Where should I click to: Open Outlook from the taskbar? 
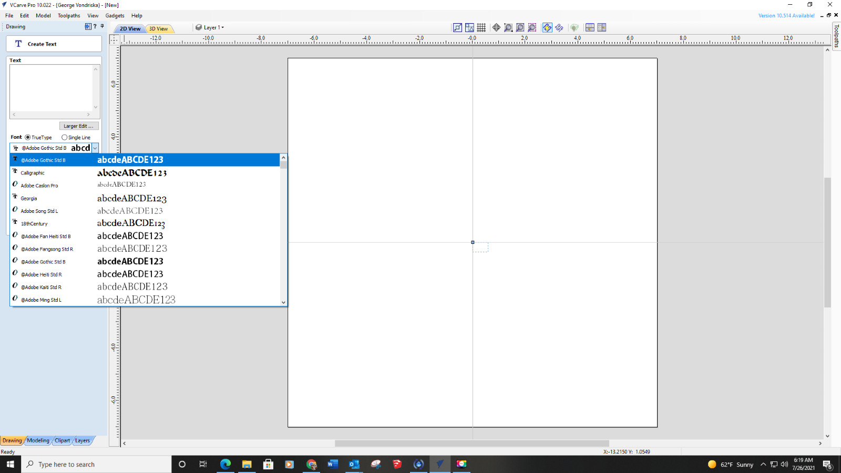pyautogui.click(x=354, y=464)
